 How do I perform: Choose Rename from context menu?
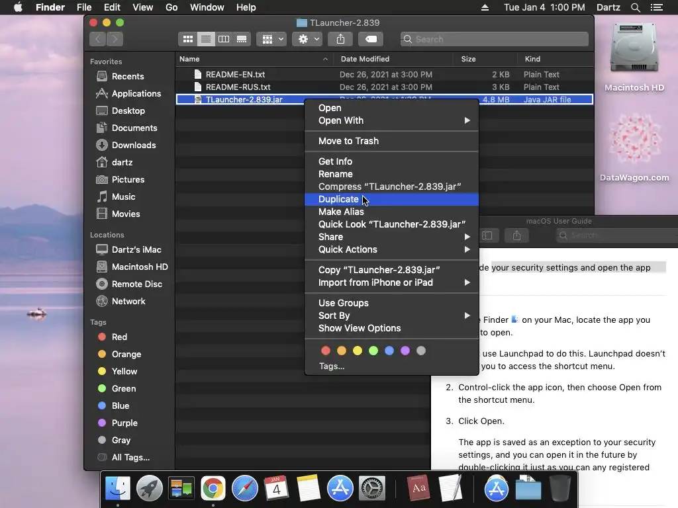(x=391, y=174)
